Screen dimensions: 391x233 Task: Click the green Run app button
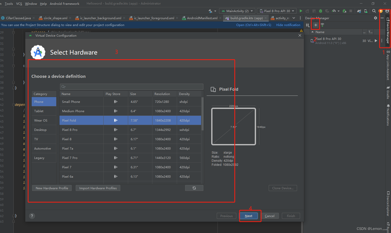pyautogui.click(x=301, y=11)
